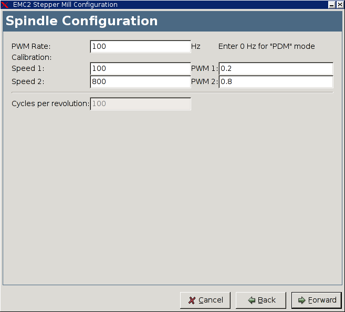Cancel the spindle configuration wizard

pos(205,300)
